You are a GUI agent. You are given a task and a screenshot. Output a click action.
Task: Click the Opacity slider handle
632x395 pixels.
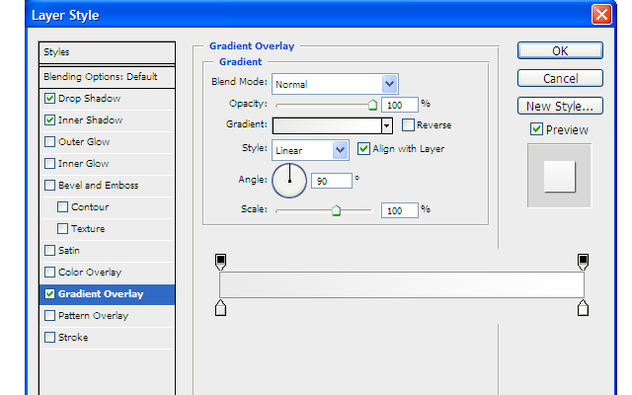click(372, 104)
